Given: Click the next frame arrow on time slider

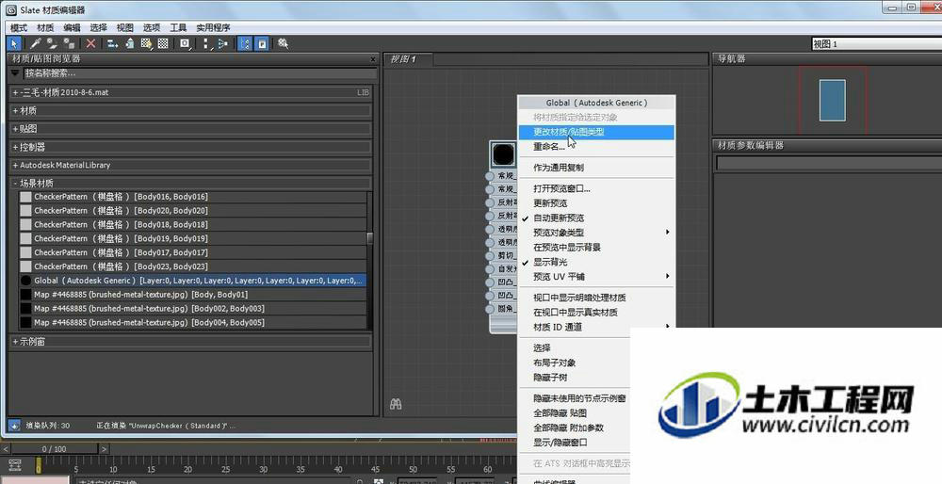Looking at the screenshot, I should tap(104, 448).
